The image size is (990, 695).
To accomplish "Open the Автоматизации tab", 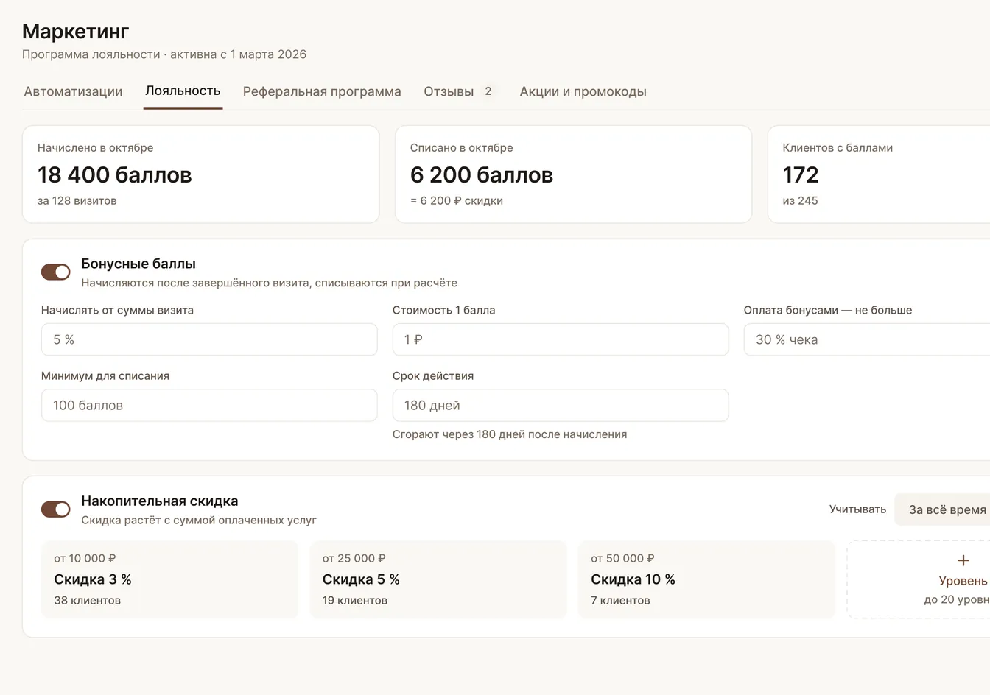I will tap(73, 91).
